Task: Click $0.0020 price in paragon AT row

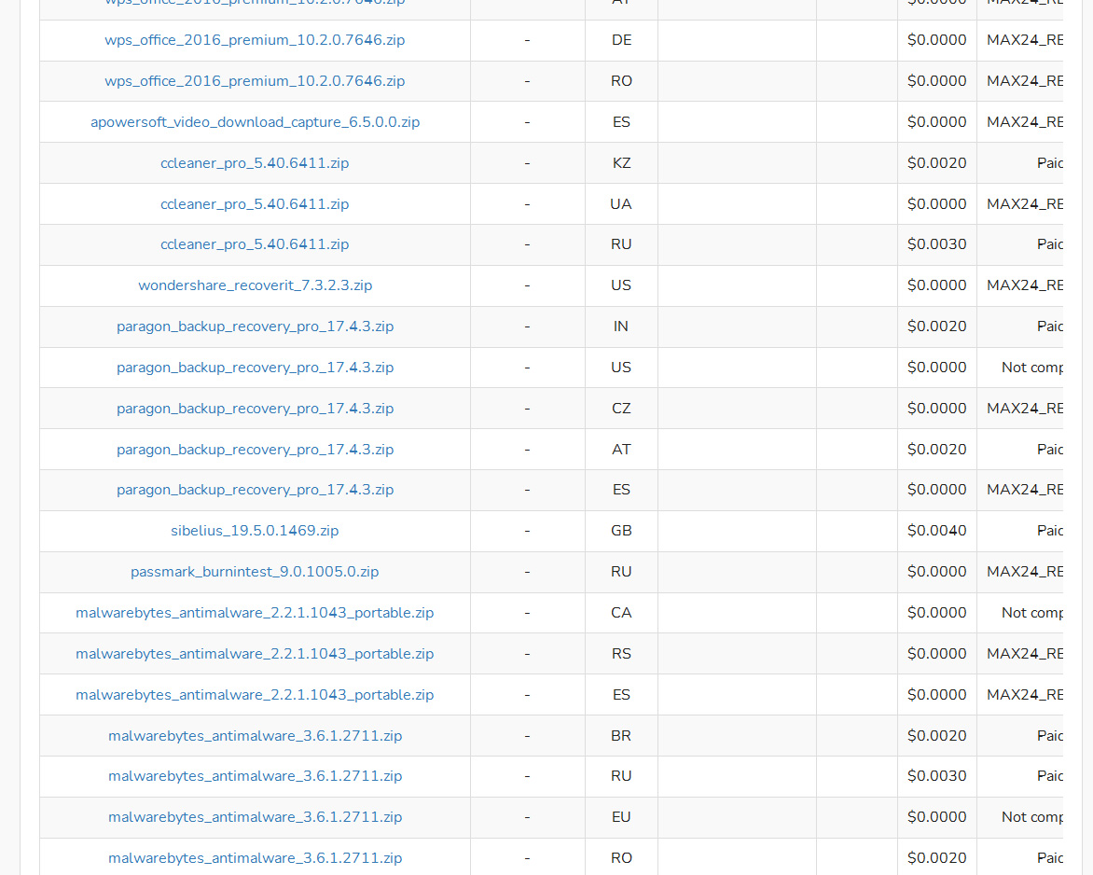Action: tap(937, 450)
